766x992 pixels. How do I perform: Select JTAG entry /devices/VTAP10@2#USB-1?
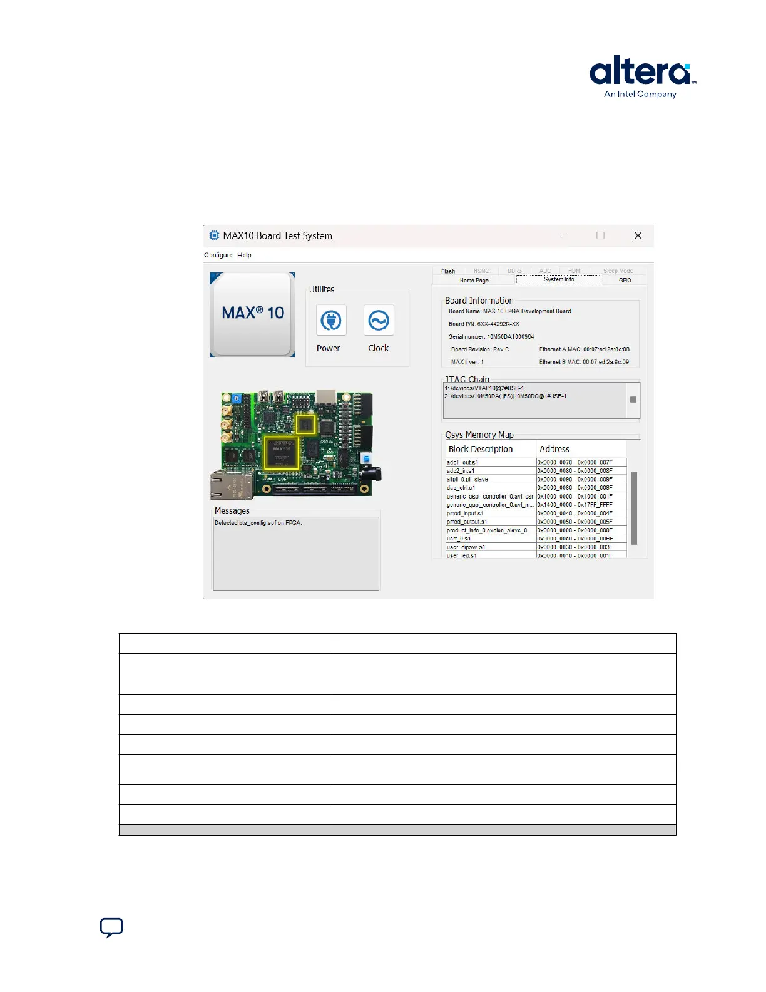click(484, 388)
